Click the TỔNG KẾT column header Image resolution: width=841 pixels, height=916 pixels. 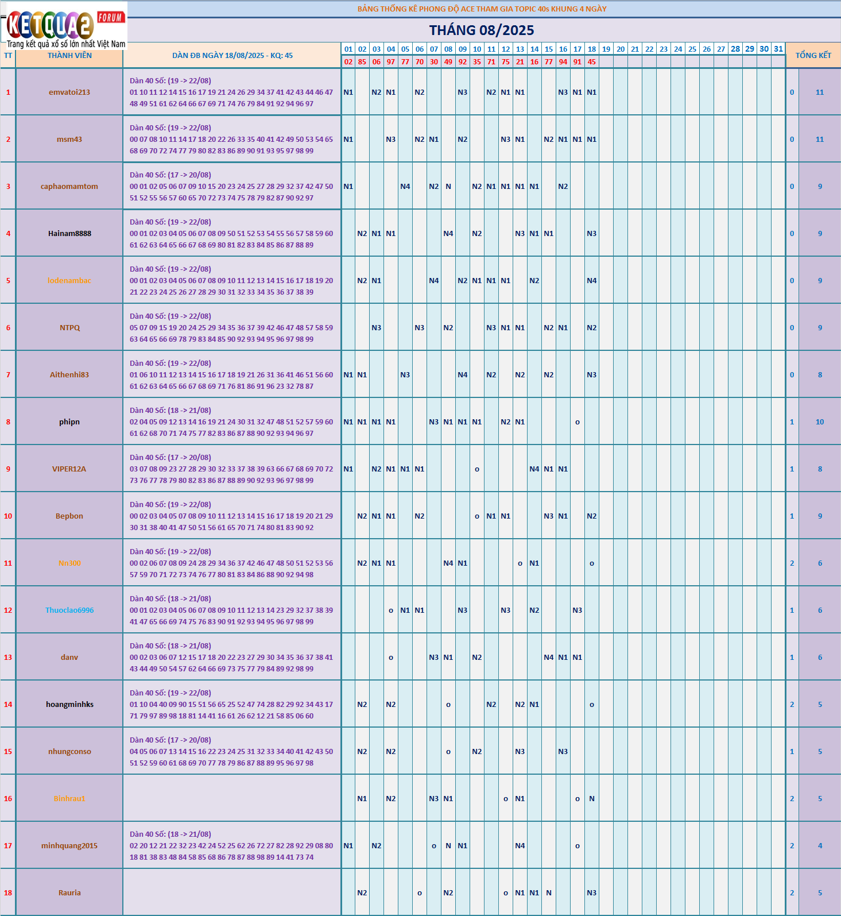(x=813, y=56)
